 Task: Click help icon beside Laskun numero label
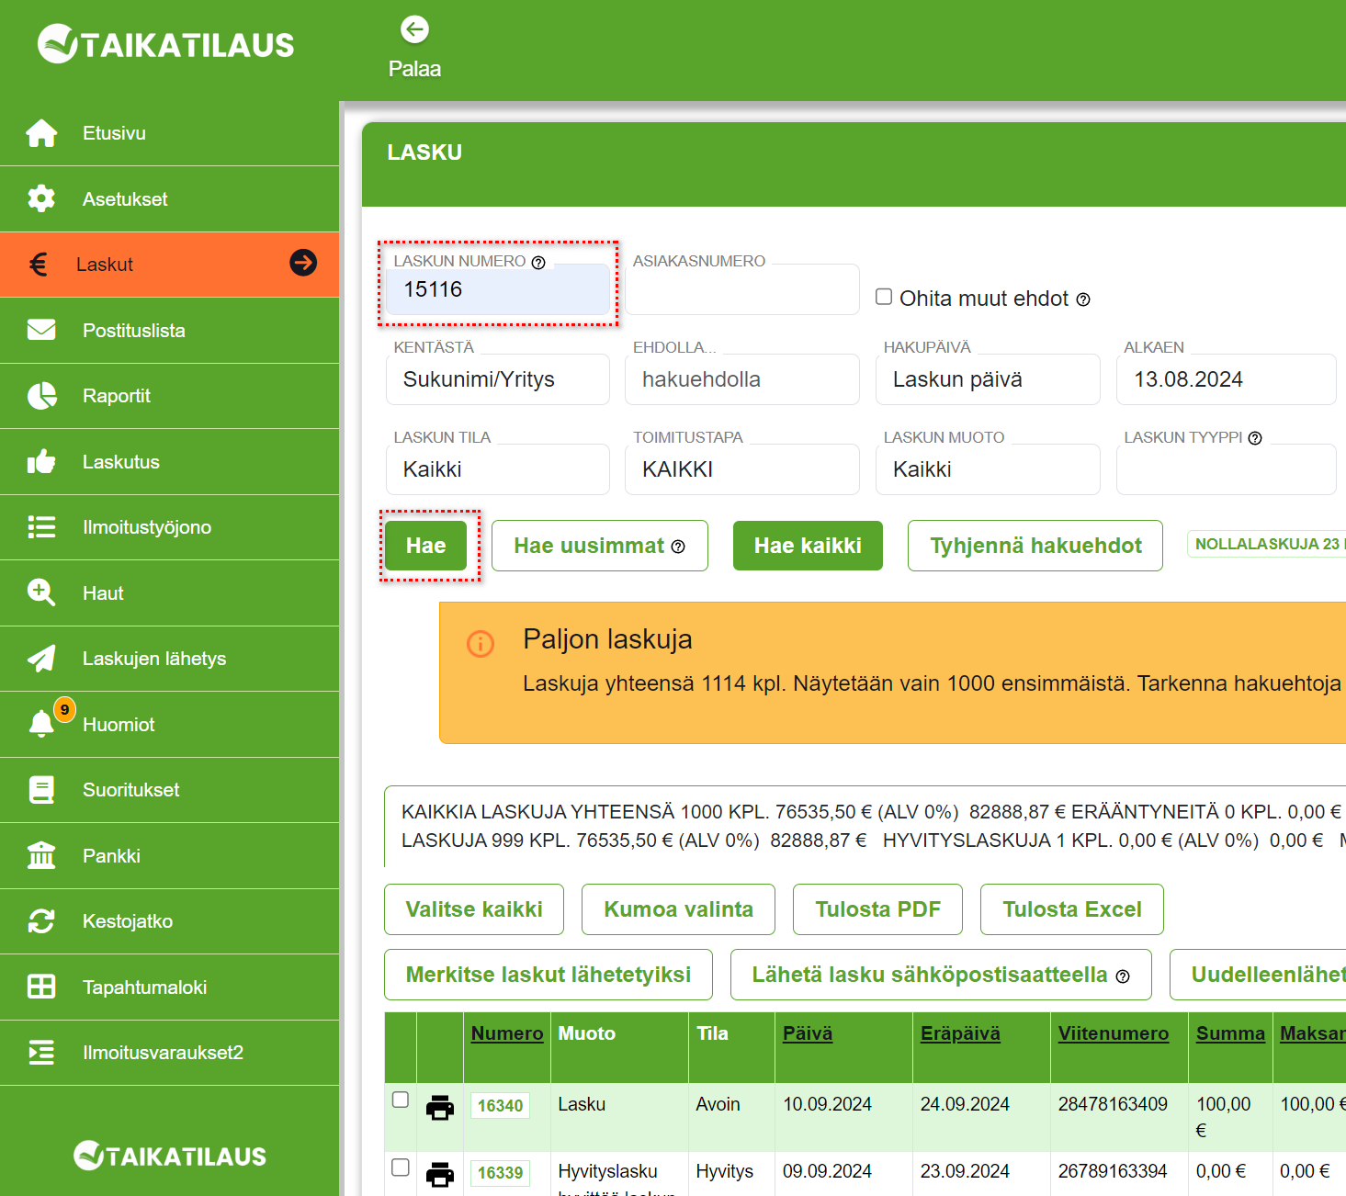(x=538, y=263)
